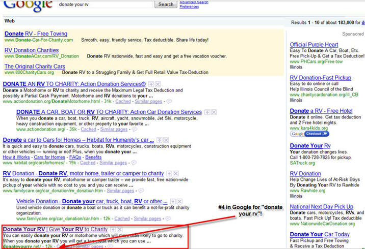This screenshot has height=249, width=365.
Task: Promote the 'RV Donation - Donate RV, motor home' result
Action: [169, 174]
